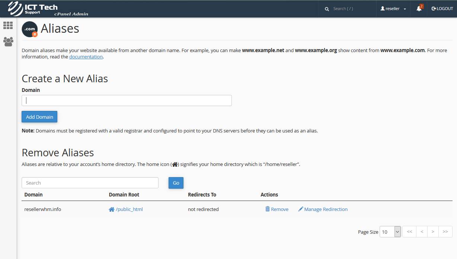The width and height of the screenshot is (457, 259).
Task: Expand the reseller user dropdown
Action: tap(393, 9)
